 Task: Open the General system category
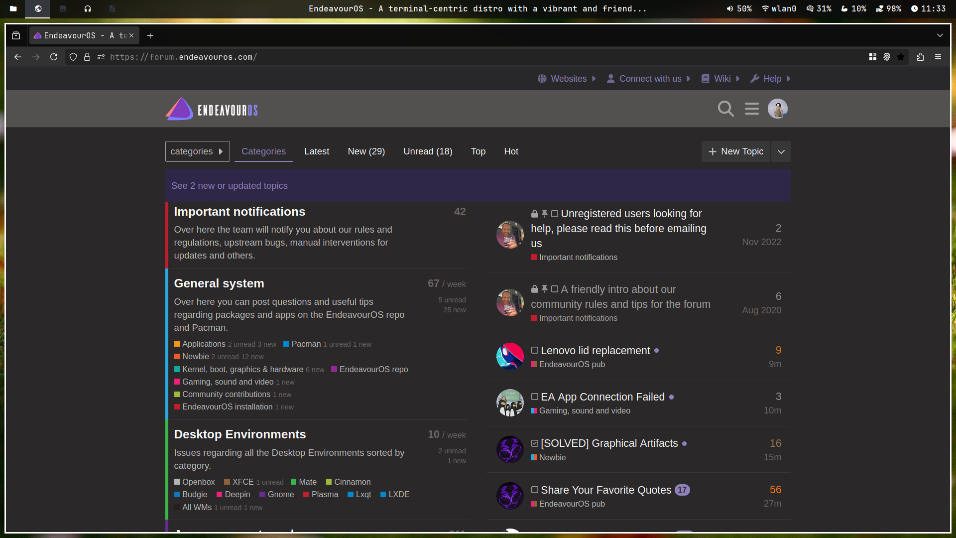(219, 283)
